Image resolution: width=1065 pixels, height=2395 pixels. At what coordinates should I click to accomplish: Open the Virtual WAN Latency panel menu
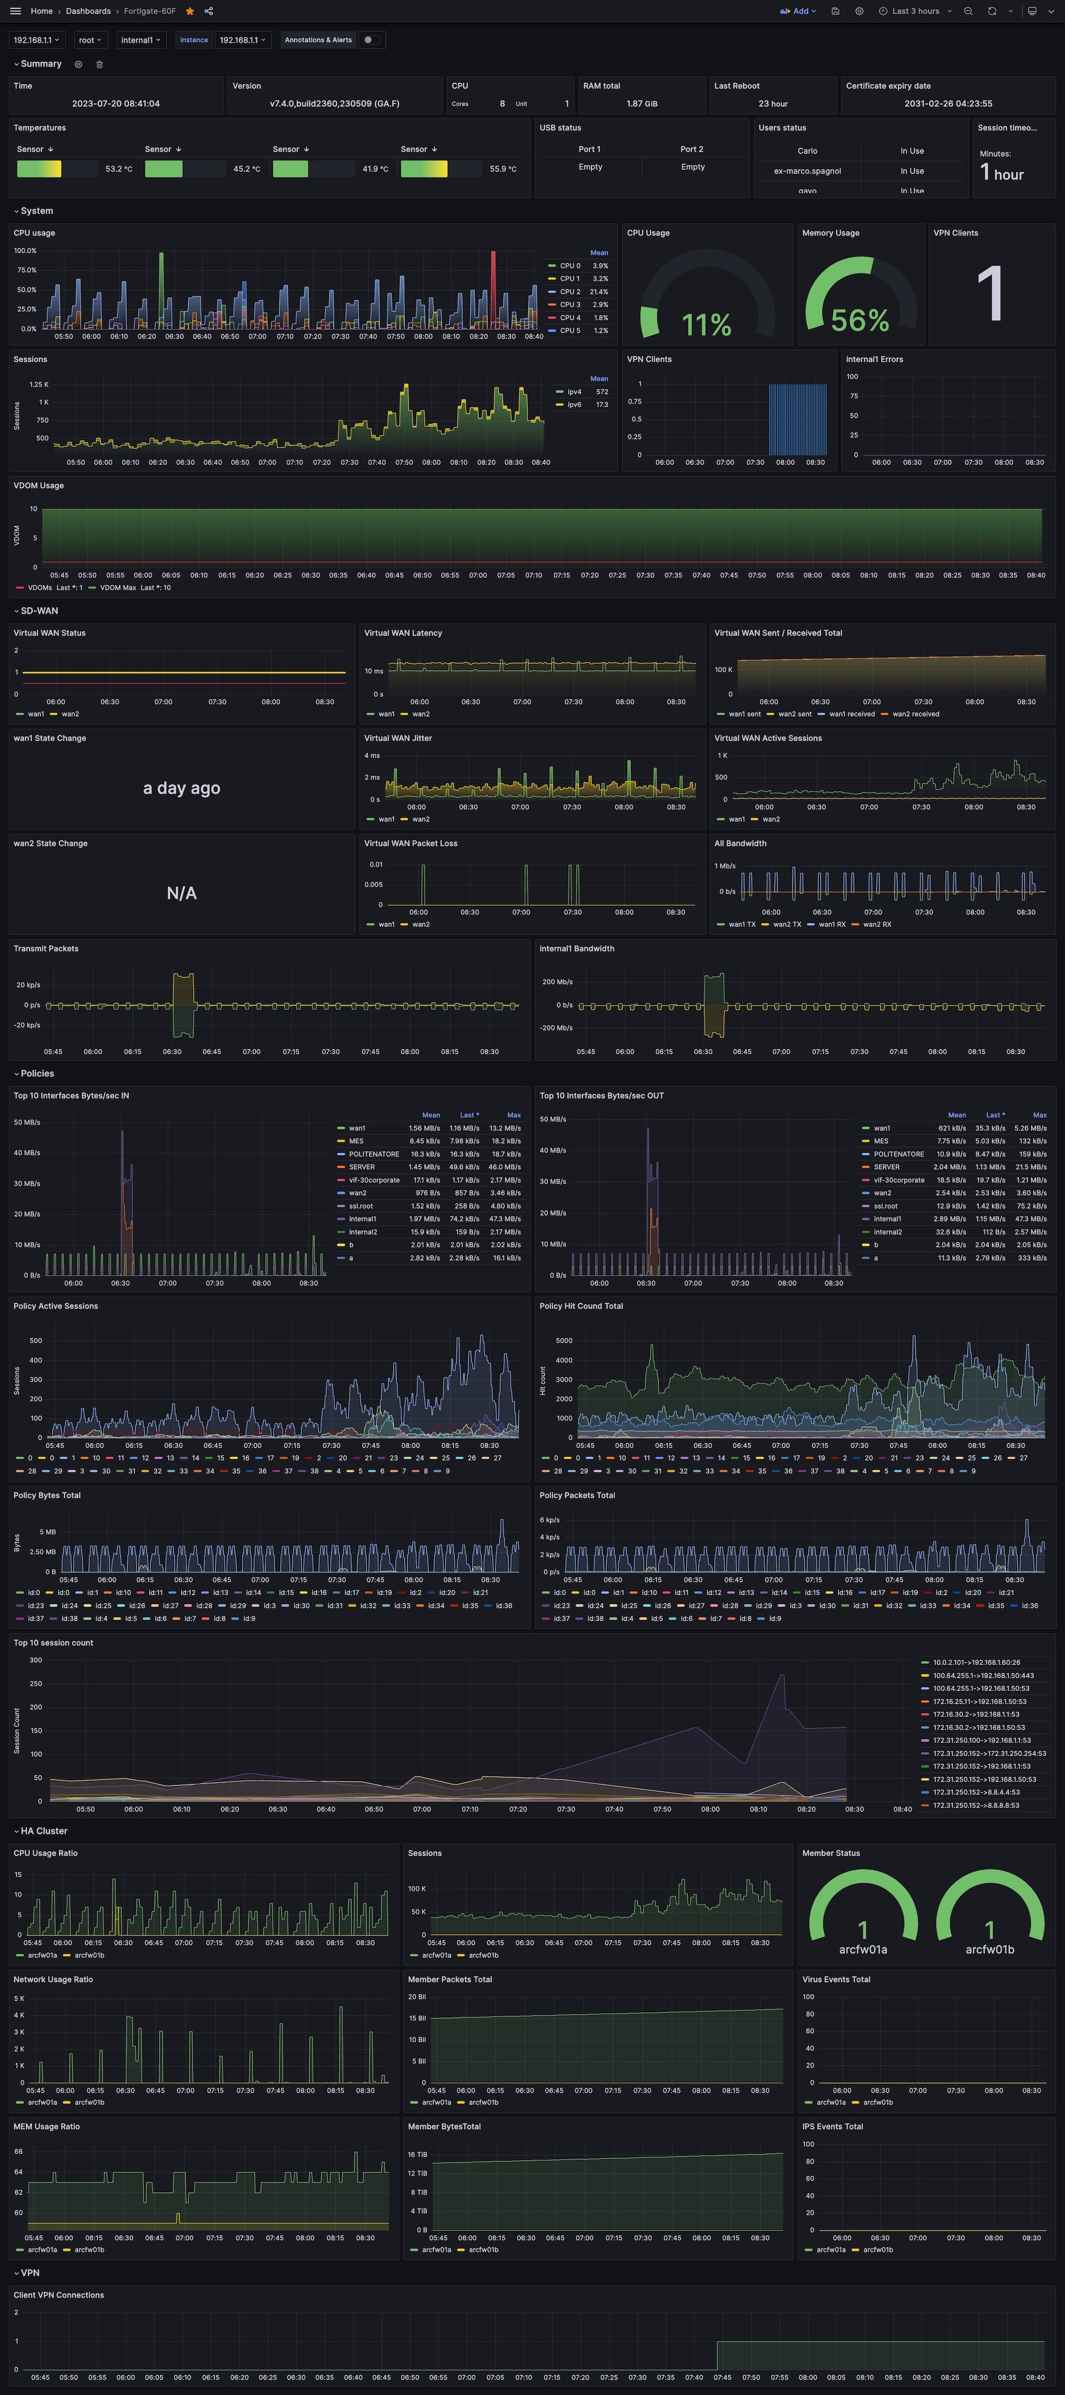tap(403, 633)
